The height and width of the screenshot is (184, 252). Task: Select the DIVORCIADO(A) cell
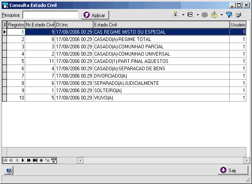tap(162, 76)
